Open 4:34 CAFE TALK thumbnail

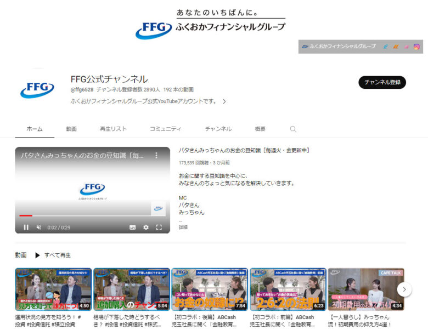366,289
